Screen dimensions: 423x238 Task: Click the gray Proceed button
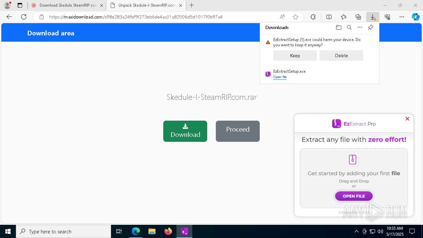[238, 131]
